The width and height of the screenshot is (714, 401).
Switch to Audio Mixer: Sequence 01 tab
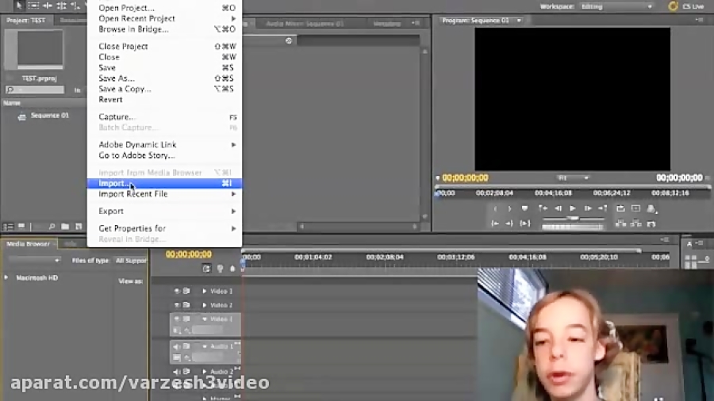pos(305,24)
